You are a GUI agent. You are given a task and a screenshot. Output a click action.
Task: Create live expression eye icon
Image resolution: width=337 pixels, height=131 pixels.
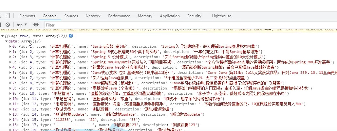36,25
